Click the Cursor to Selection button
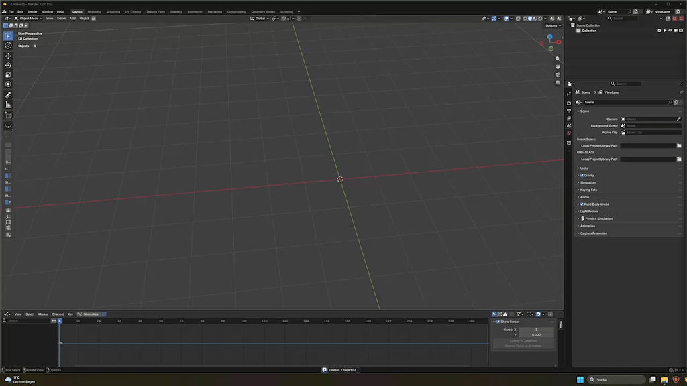Screen dimensions: 687x386 (523, 341)
